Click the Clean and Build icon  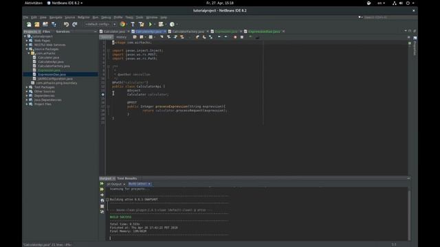pos(142,25)
